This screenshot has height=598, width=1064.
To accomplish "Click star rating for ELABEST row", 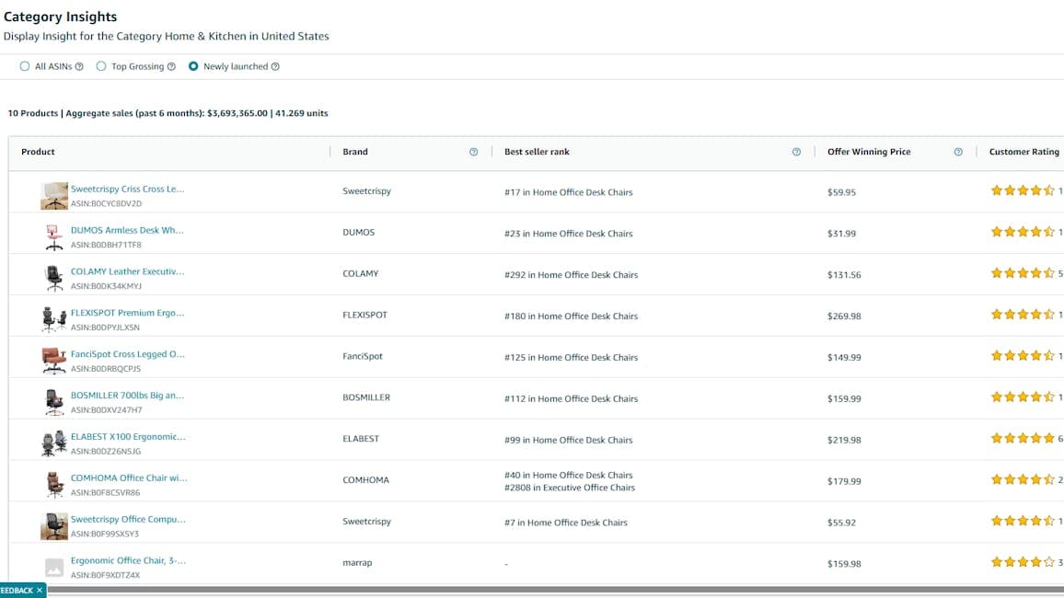I will click(1023, 439).
